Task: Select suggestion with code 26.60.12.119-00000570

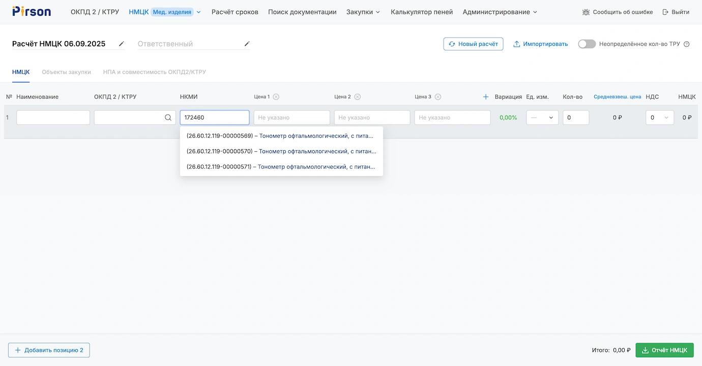Action: [x=281, y=151]
